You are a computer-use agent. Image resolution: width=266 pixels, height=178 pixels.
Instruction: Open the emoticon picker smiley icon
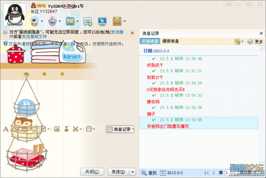(15, 129)
